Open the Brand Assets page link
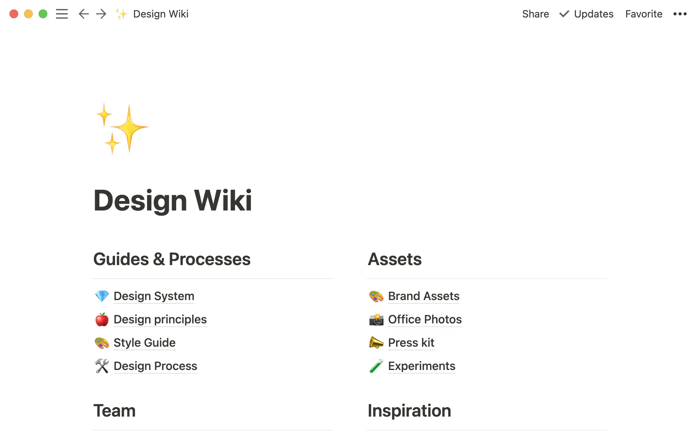699x437 pixels. tap(424, 296)
